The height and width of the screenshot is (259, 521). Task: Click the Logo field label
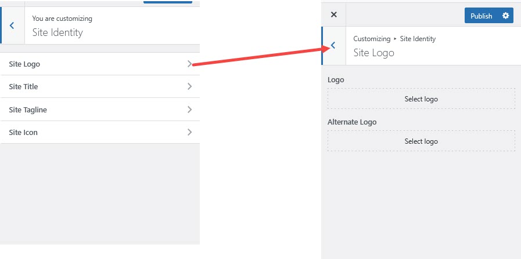click(336, 79)
